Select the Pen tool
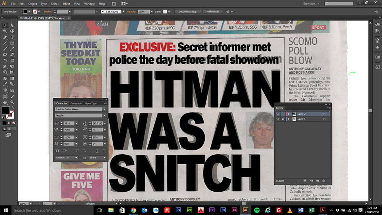This screenshot has width=382, height=215. tap(5, 37)
